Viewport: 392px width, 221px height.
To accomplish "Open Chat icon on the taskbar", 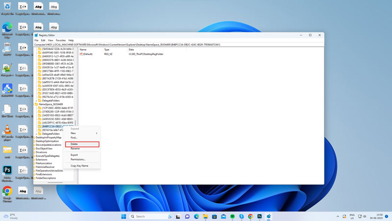I will 187,217.
